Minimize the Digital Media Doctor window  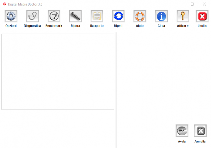click(x=180, y=4)
